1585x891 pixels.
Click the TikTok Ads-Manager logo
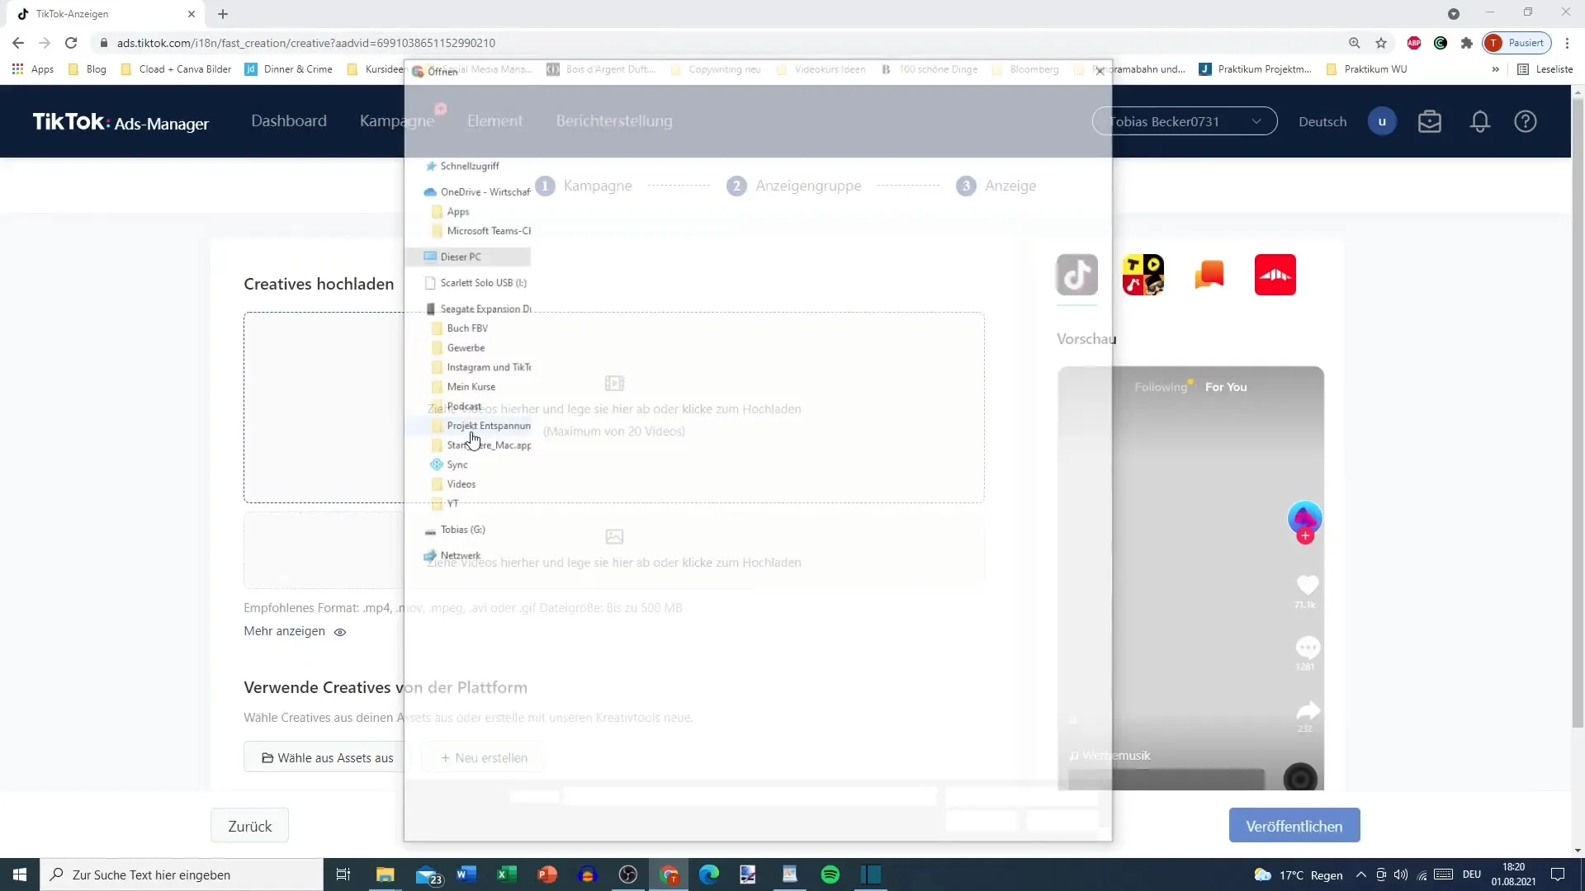(x=121, y=122)
